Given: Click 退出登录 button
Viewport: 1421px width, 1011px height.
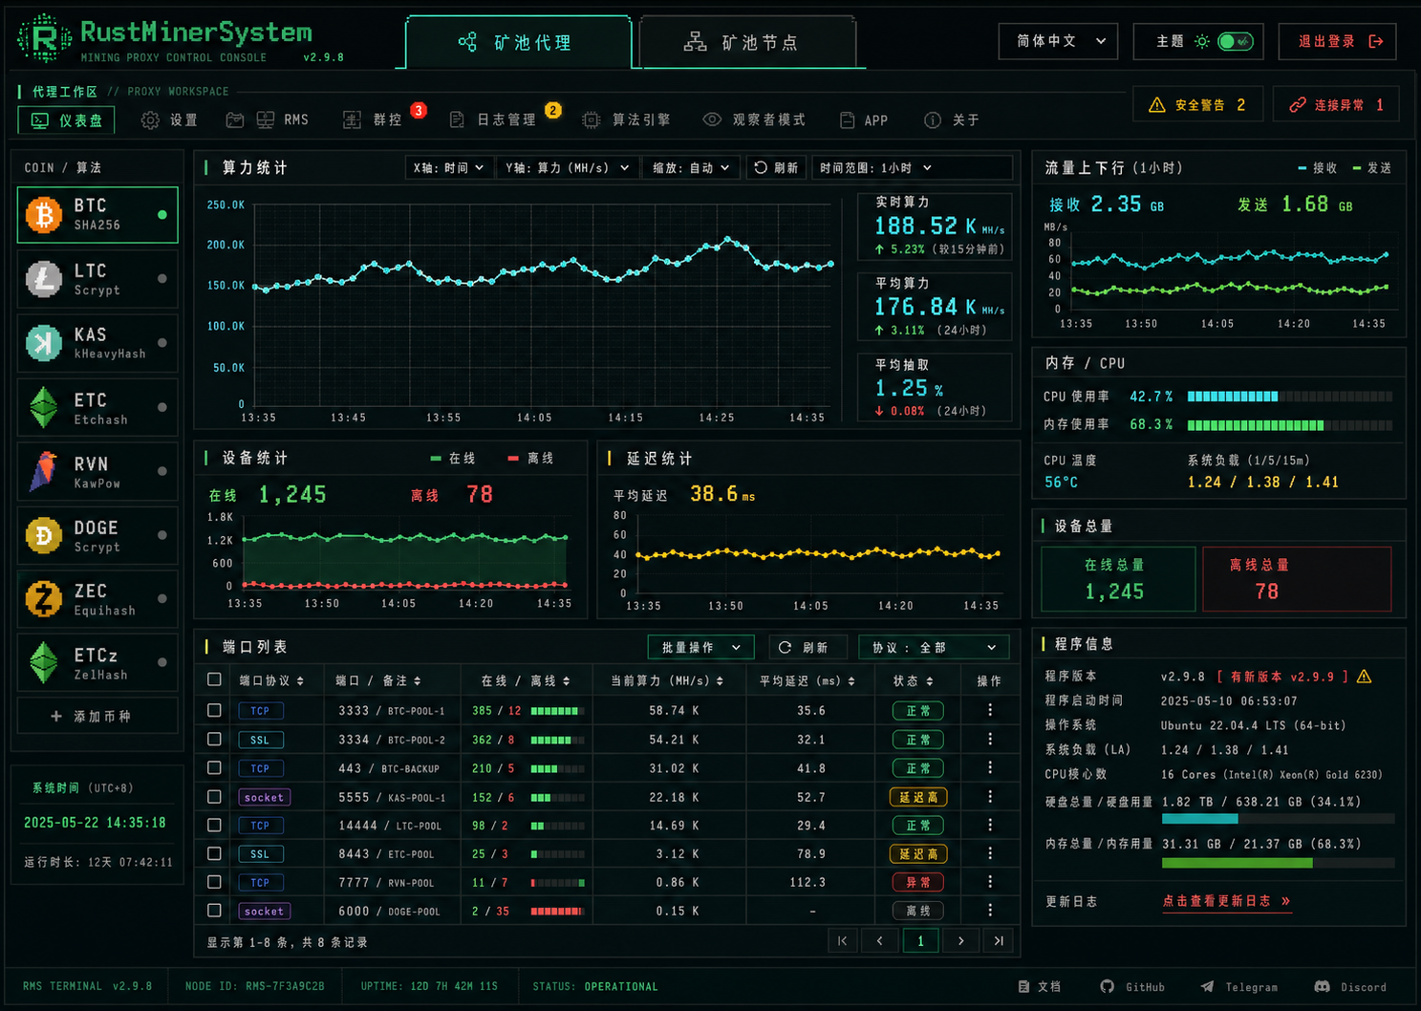Looking at the screenshot, I should [x=1338, y=41].
